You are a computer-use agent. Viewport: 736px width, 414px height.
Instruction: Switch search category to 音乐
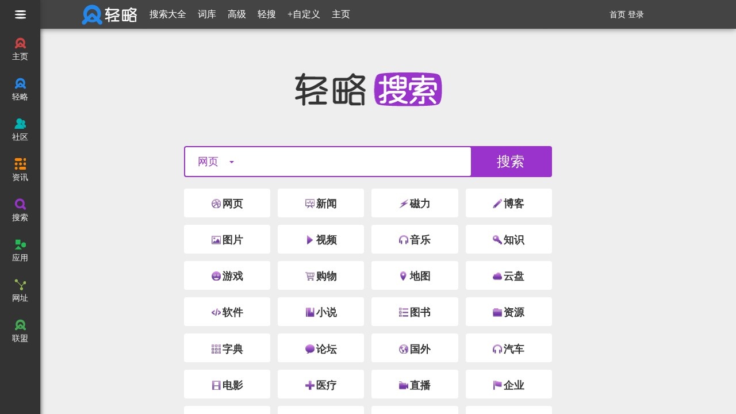point(415,239)
